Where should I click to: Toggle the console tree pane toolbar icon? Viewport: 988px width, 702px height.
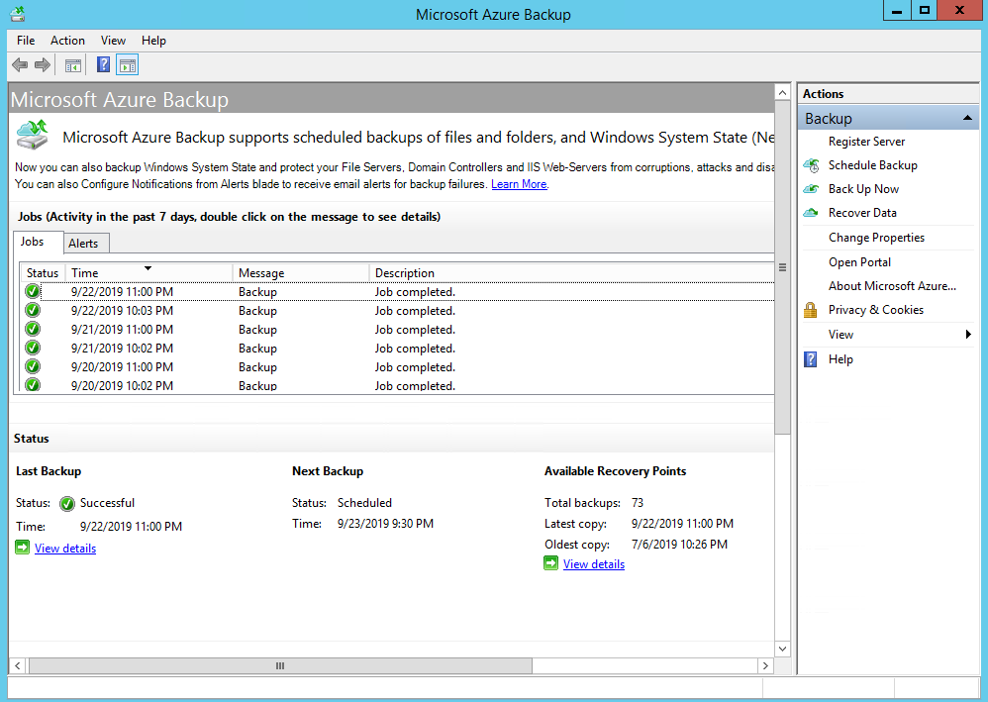[73, 65]
